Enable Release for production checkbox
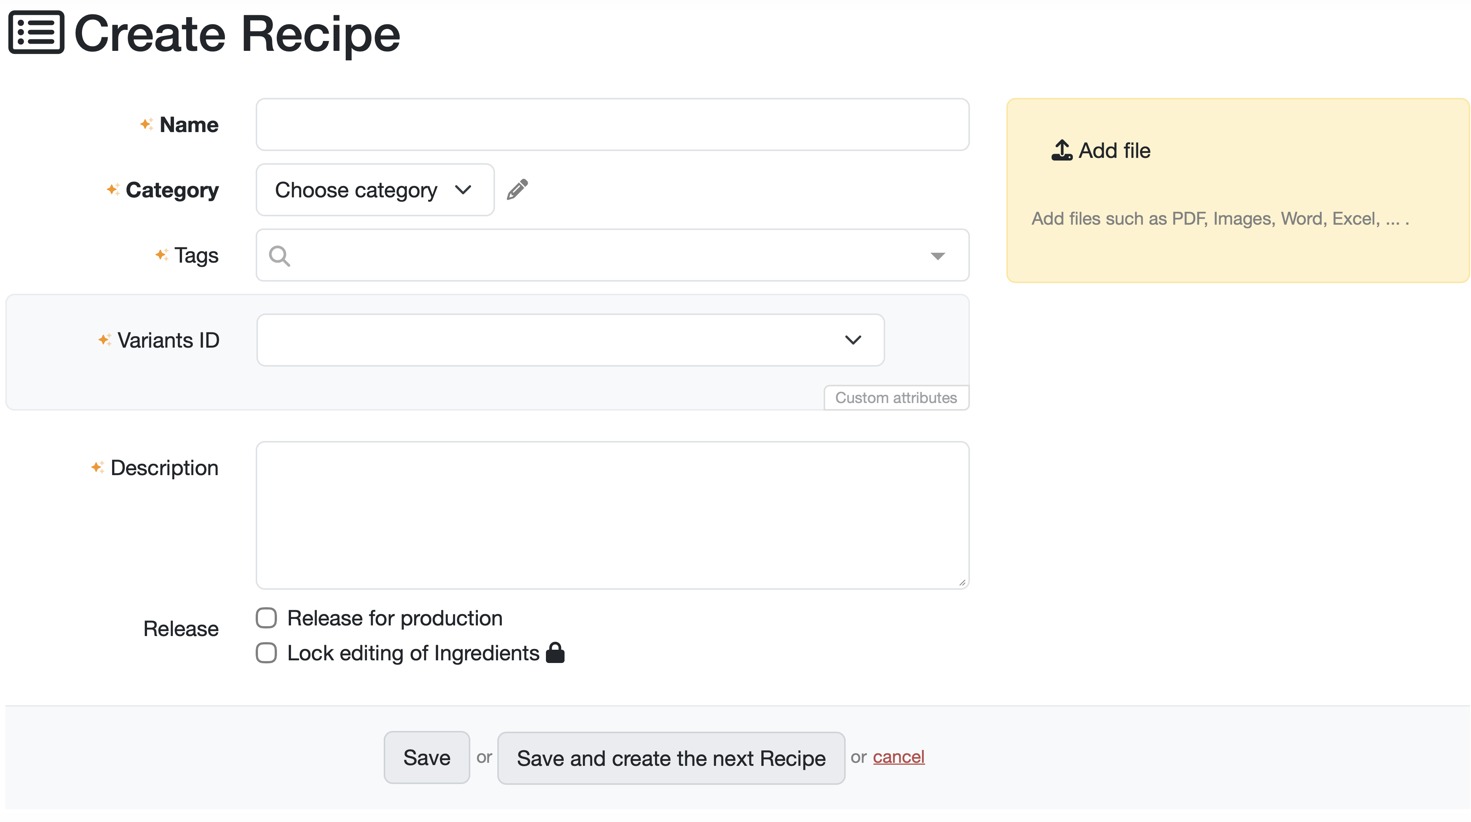This screenshot has width=1471, height=822. (266, 618)
